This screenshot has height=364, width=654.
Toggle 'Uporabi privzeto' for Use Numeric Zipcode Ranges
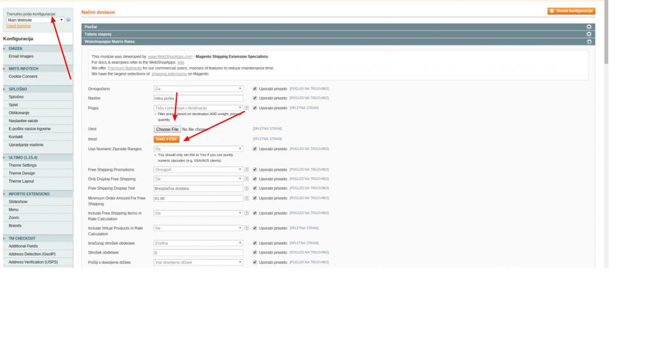255,149
